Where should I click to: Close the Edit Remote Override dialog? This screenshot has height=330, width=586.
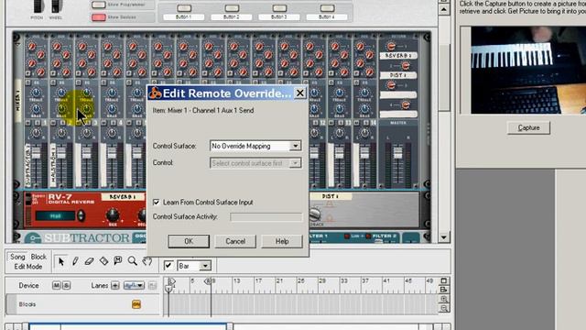coord(299,93)
